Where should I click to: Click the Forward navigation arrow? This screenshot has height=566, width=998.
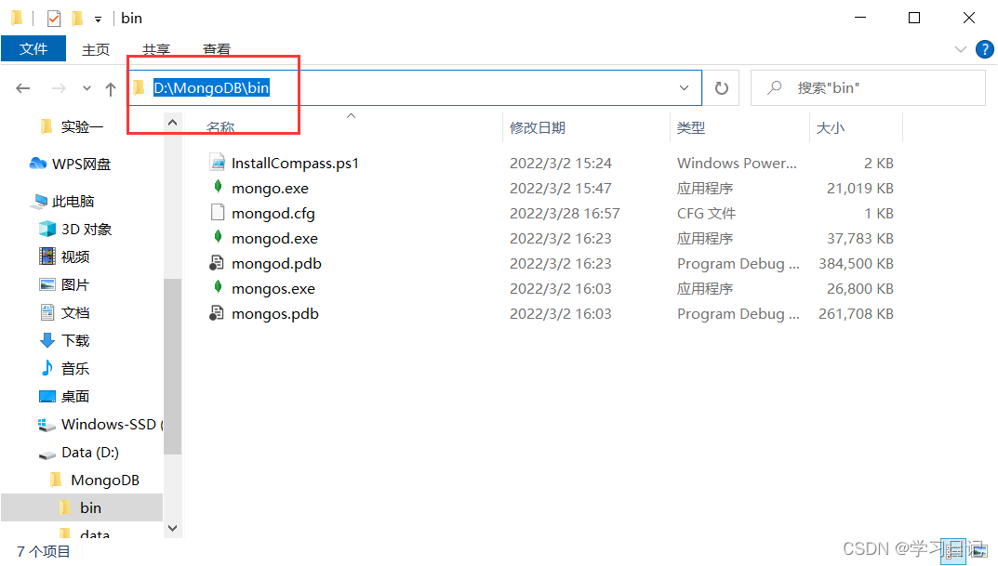[59, 88]
